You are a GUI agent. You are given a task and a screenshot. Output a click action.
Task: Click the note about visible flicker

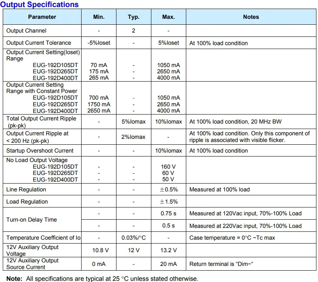249,137
